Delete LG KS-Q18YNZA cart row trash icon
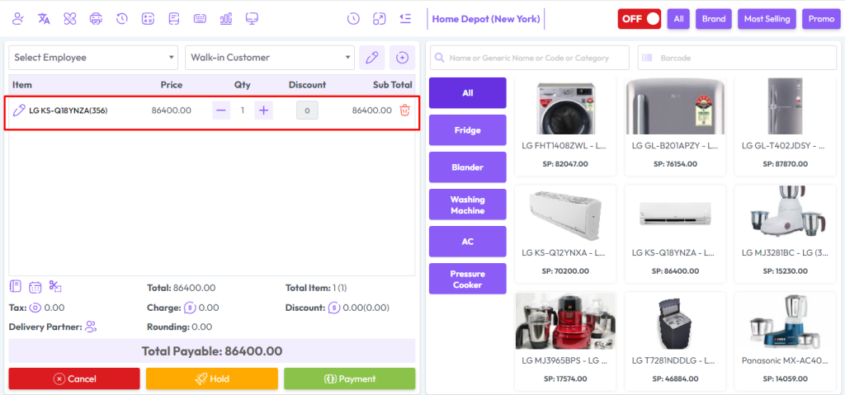The image size is (845, 395). pyautogui.click(x=404, y=111)
